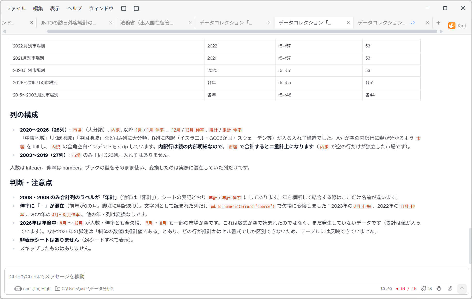The height and width of the screenshot is (299, 472).
Task: Click the 1M / 1M context usage indicator
Action: coord(406,289)
